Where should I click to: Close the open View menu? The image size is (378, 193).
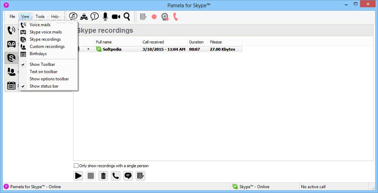pos(25,17)
